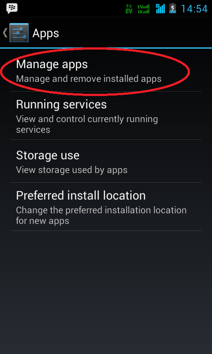212x354 pixels.
Task: Tap the BBM notification icon in status bar
Action: 12,8
